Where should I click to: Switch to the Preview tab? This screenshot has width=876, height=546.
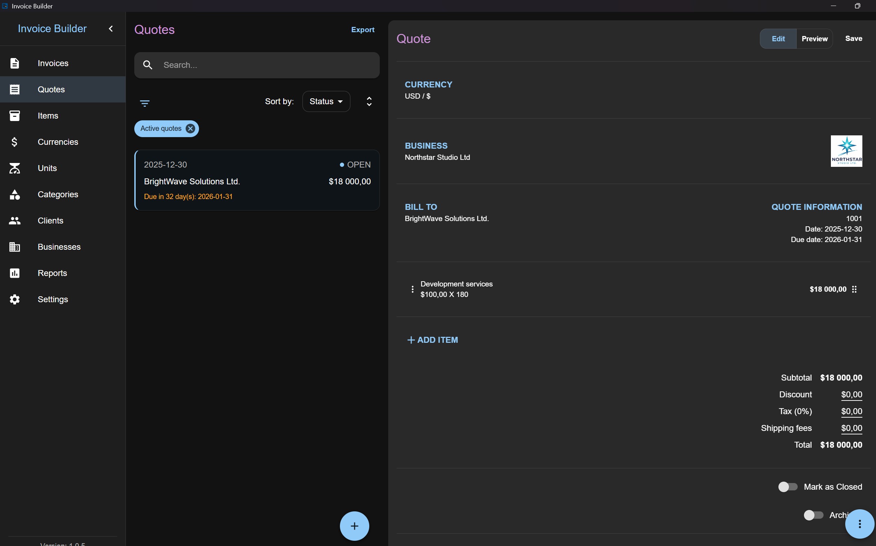pos(815,38)
